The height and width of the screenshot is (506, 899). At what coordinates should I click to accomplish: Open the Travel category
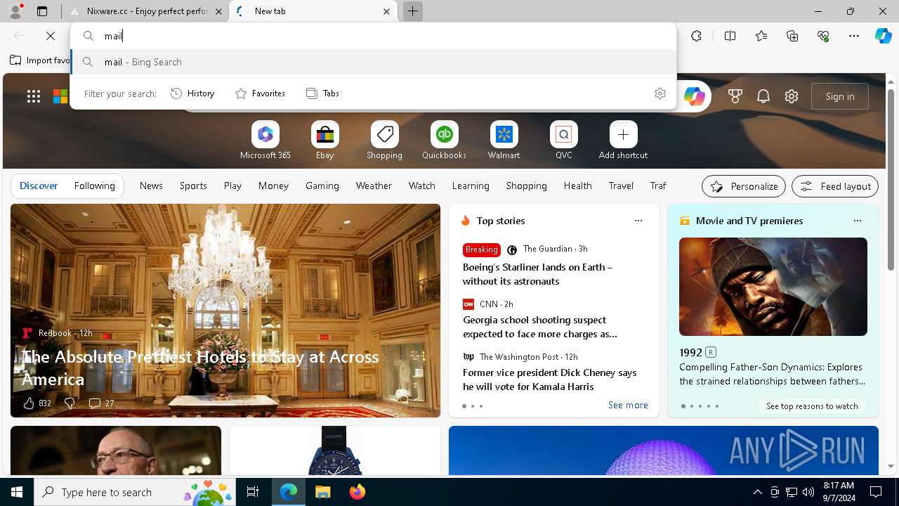pos(621,186)
